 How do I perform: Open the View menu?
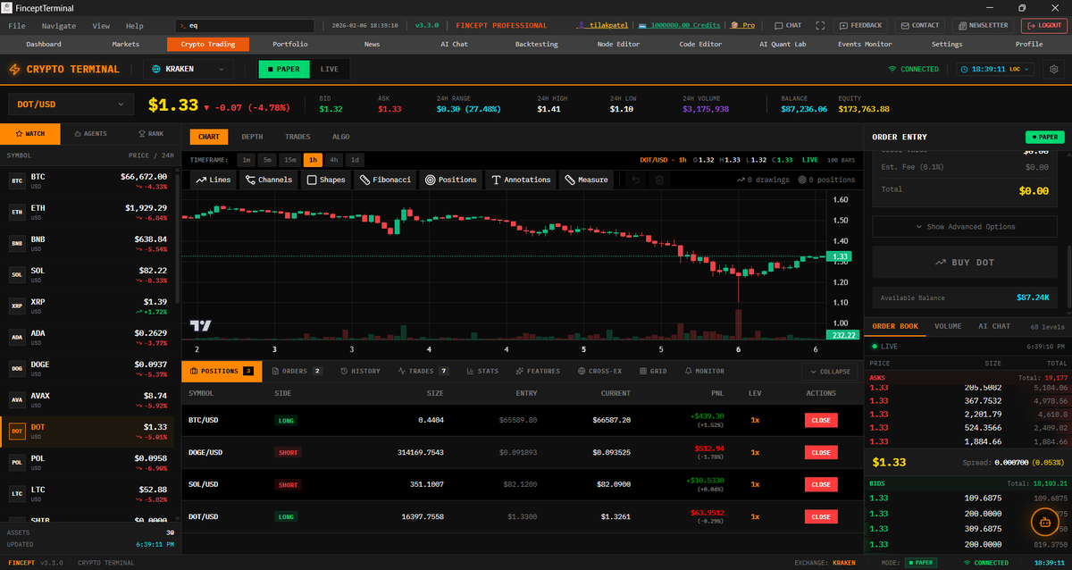click(x=101, y=26)
